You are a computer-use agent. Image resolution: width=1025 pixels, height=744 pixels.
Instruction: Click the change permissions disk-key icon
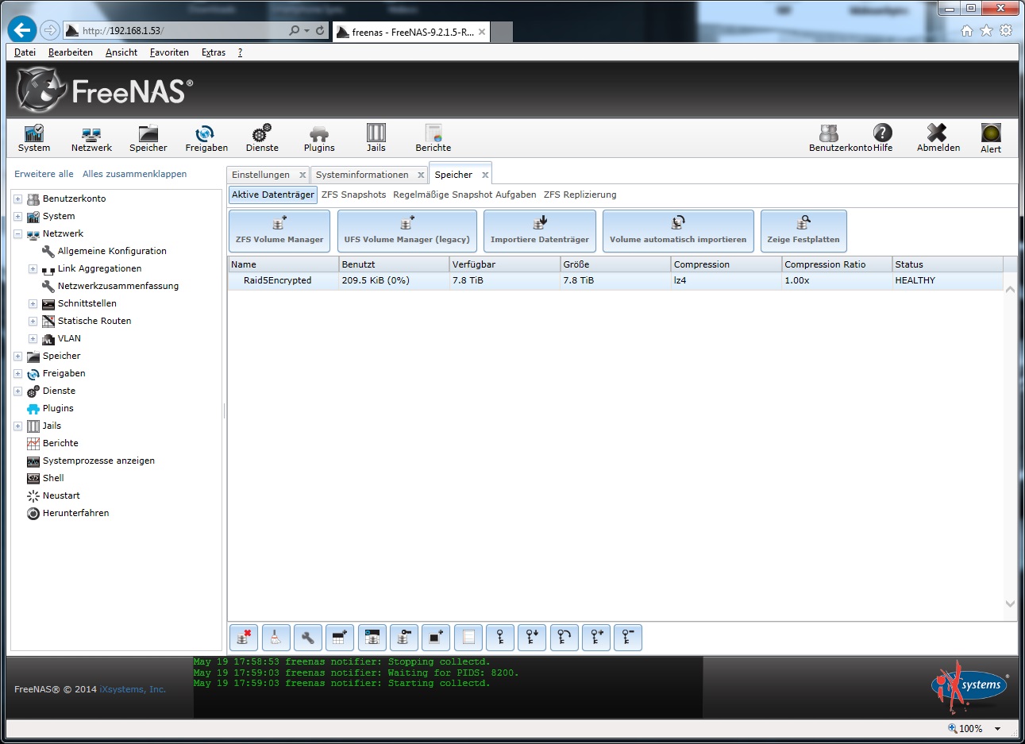point(404,637)
